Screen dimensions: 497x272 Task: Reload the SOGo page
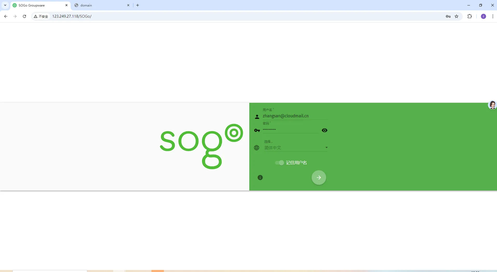(24, 16)
